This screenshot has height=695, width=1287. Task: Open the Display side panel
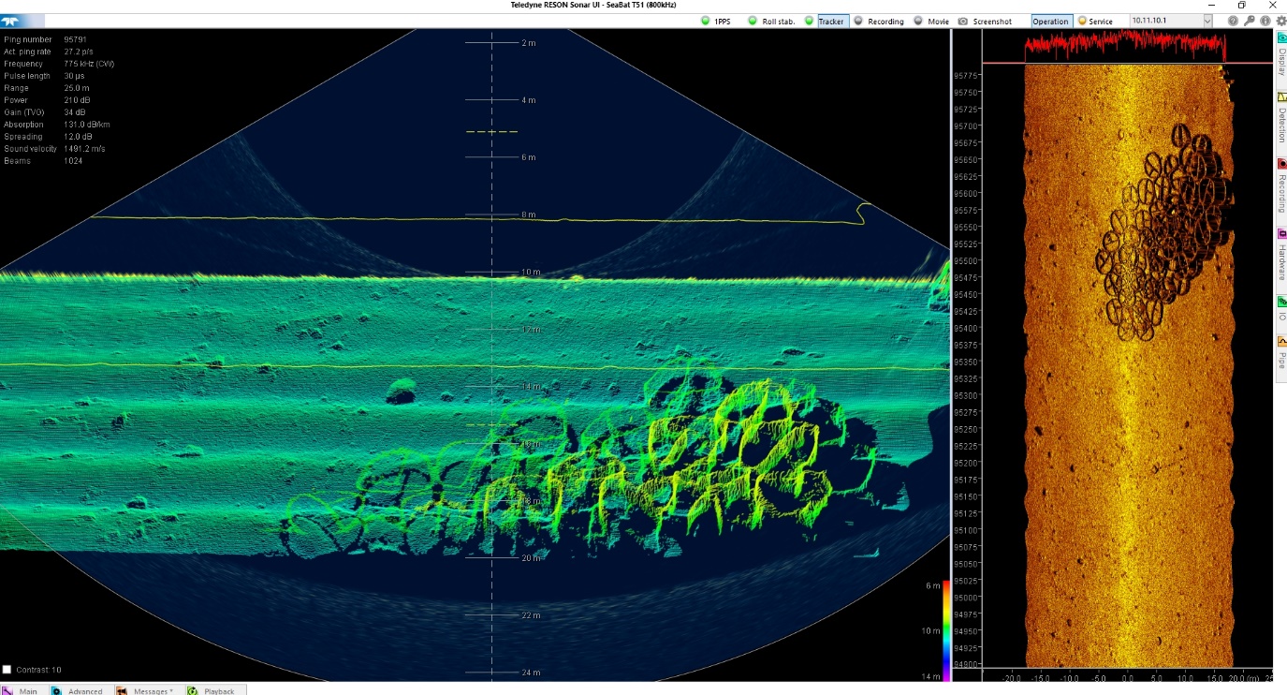pos(1281,56)
